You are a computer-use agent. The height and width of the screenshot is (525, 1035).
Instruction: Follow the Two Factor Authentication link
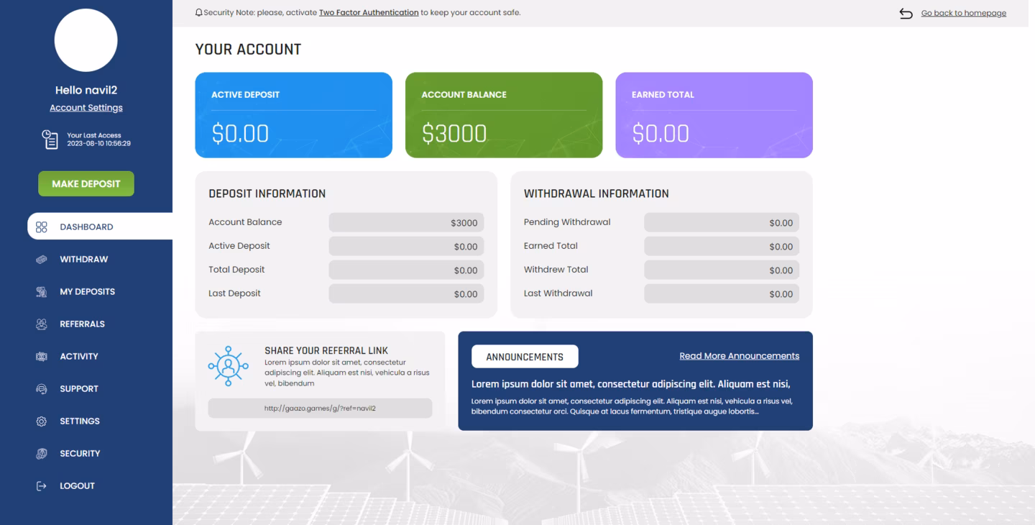pyautogui.click(x=368, y=13)
